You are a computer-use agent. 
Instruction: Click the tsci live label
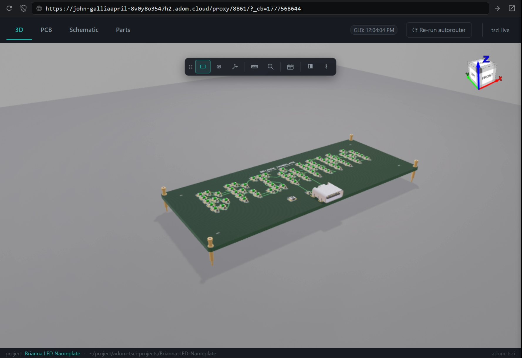500,30
